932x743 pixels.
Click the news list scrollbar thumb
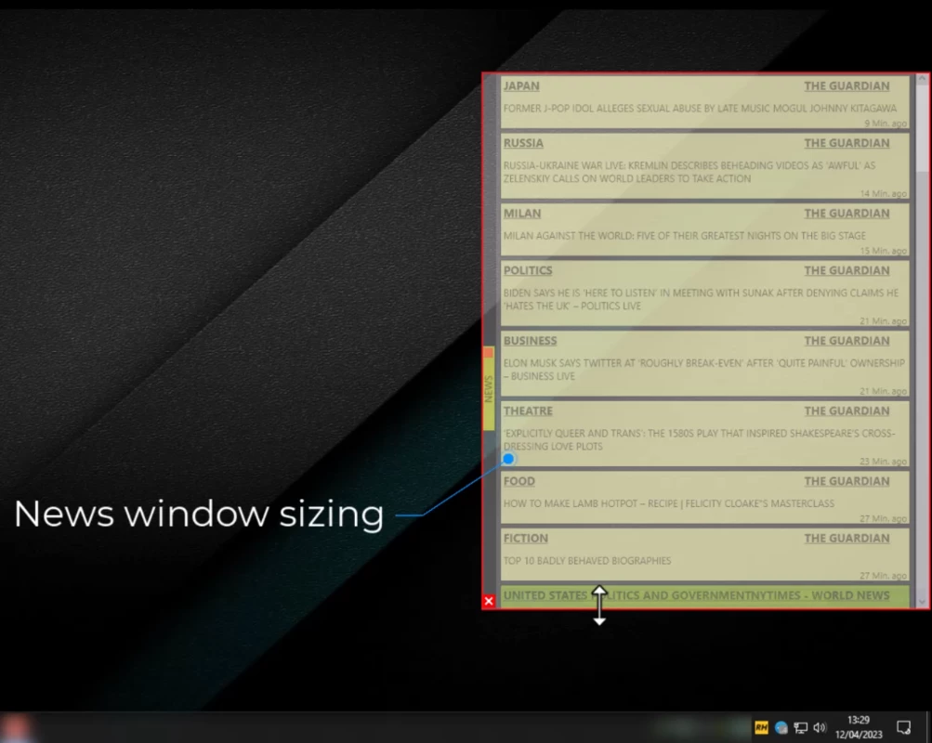(x=922, y=127)
